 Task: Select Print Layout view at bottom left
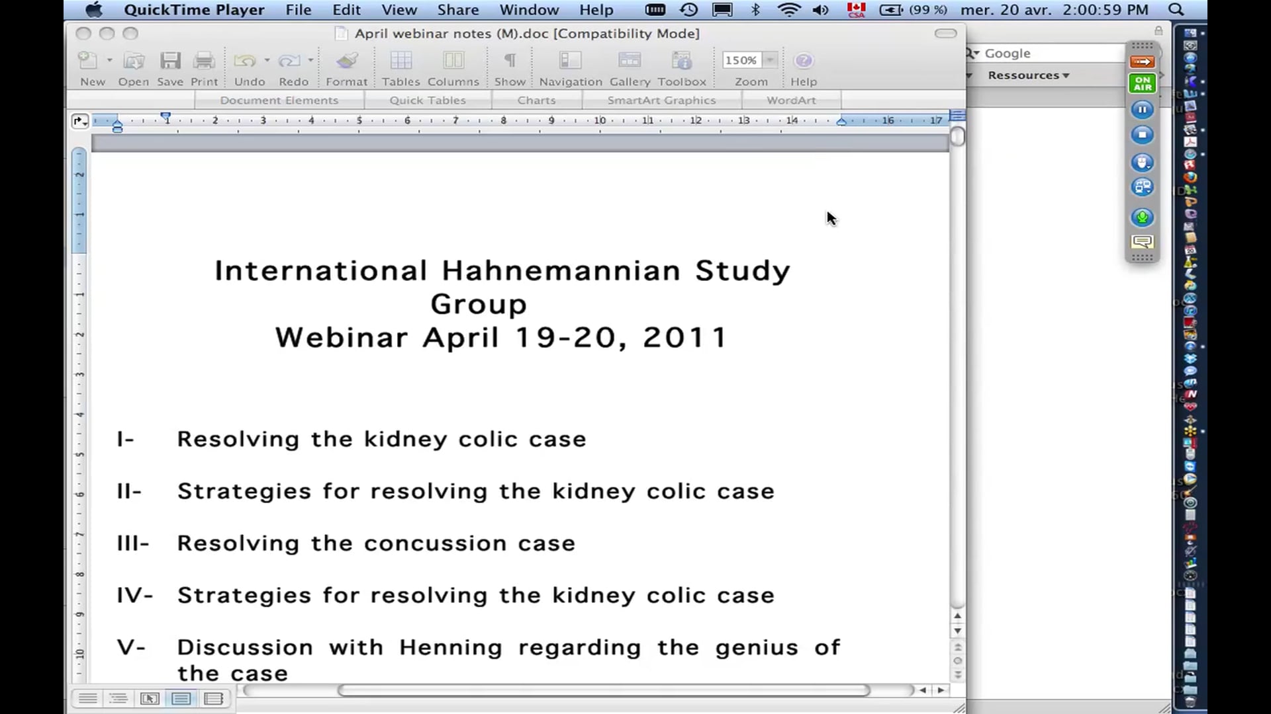[181, 698]
